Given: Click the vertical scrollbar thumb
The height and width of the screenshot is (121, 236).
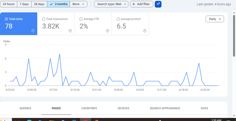Looking at the screenshot, I should point(234,36).
